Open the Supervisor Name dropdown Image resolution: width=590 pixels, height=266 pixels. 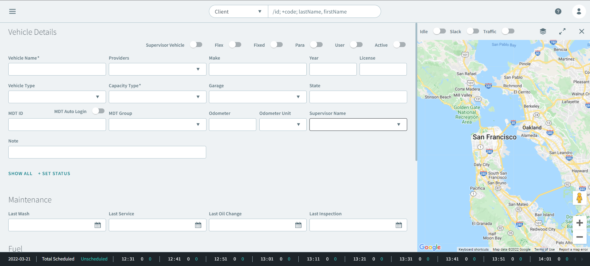point(358,125)
